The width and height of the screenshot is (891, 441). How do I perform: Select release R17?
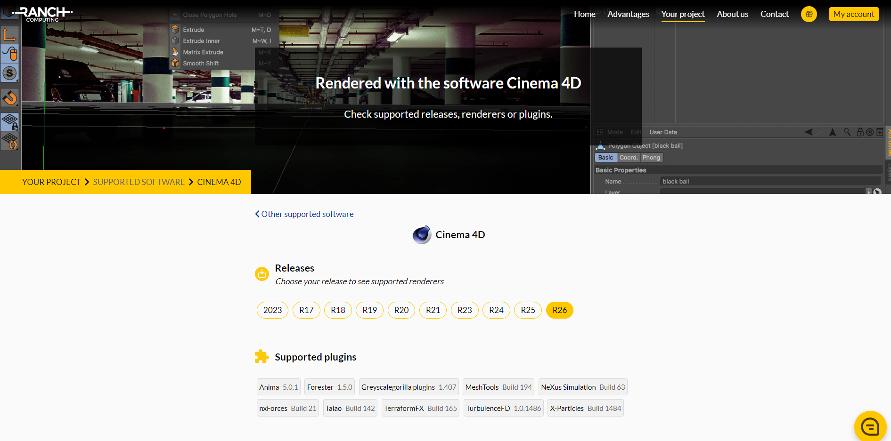306,310
